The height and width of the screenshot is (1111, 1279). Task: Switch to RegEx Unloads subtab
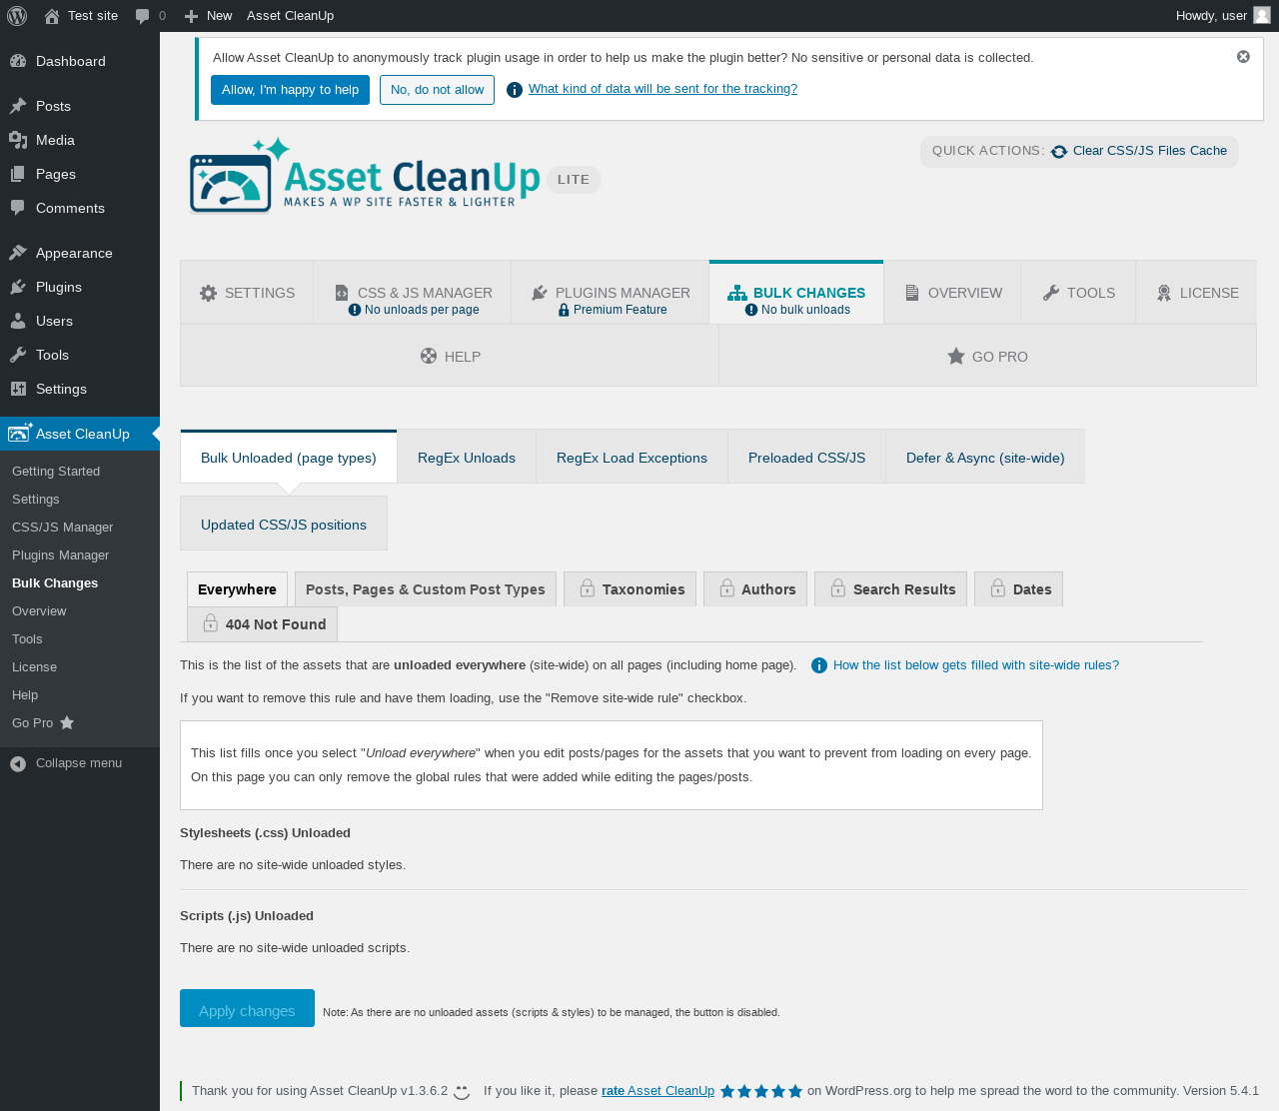(x=467, y=458)
